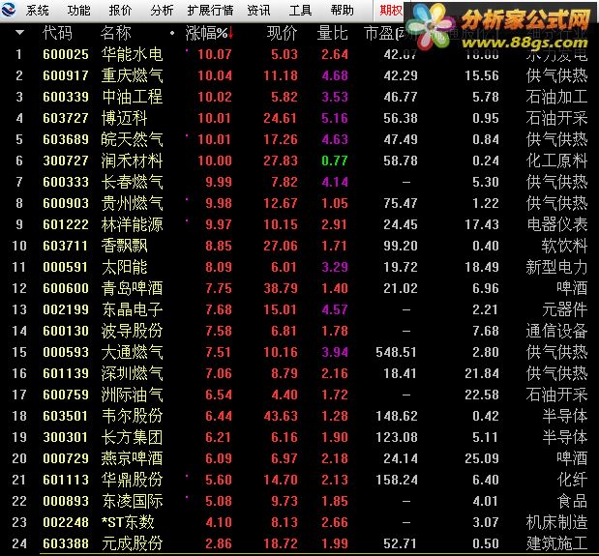
Task: Select stock row 华能水电
Action: point(300,54)
